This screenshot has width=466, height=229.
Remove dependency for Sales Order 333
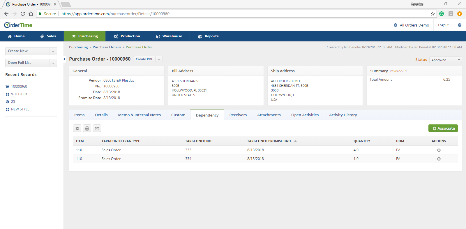click(439, 150)
